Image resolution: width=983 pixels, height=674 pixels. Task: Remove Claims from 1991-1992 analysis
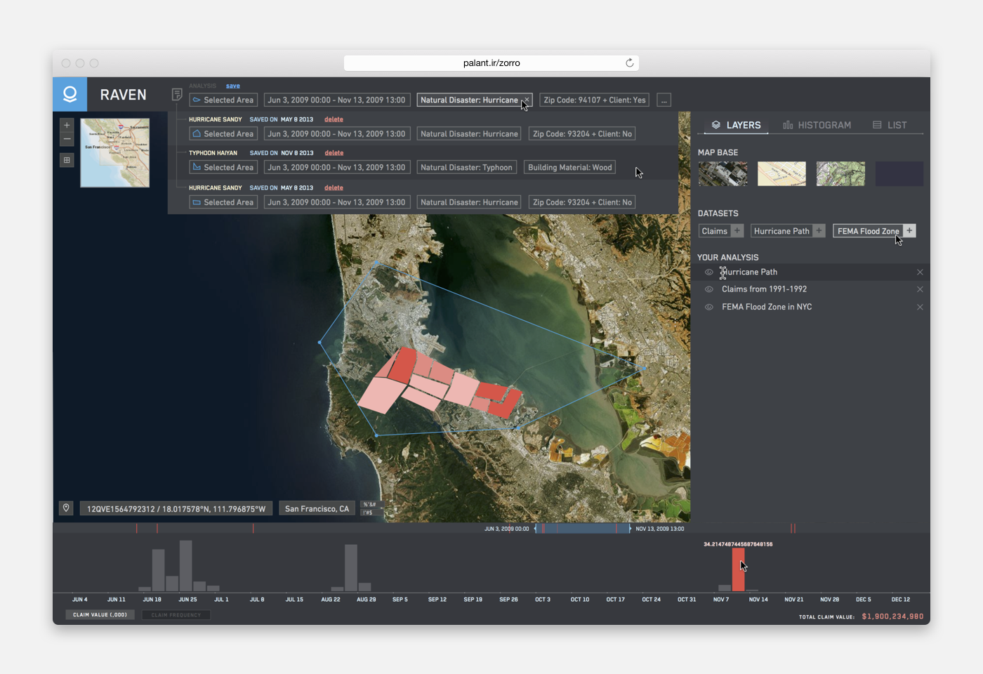[920, 289]
